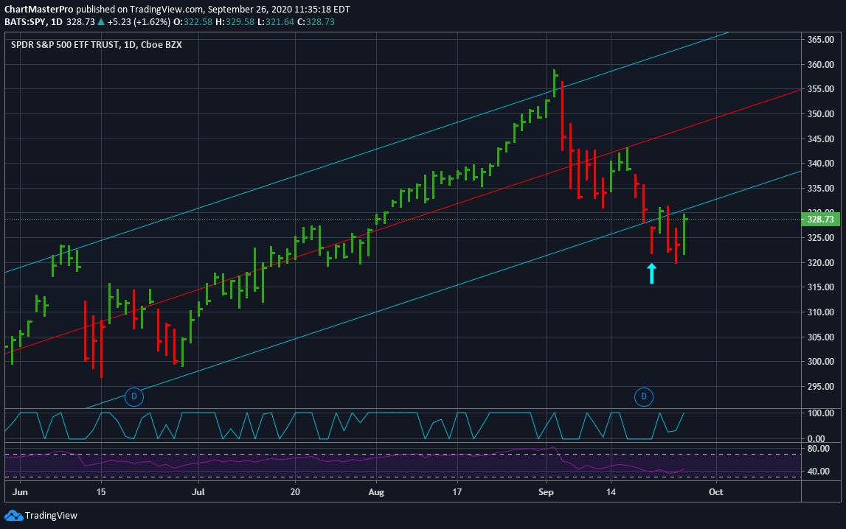Click the Sep label on time axis

pos(546,492)
